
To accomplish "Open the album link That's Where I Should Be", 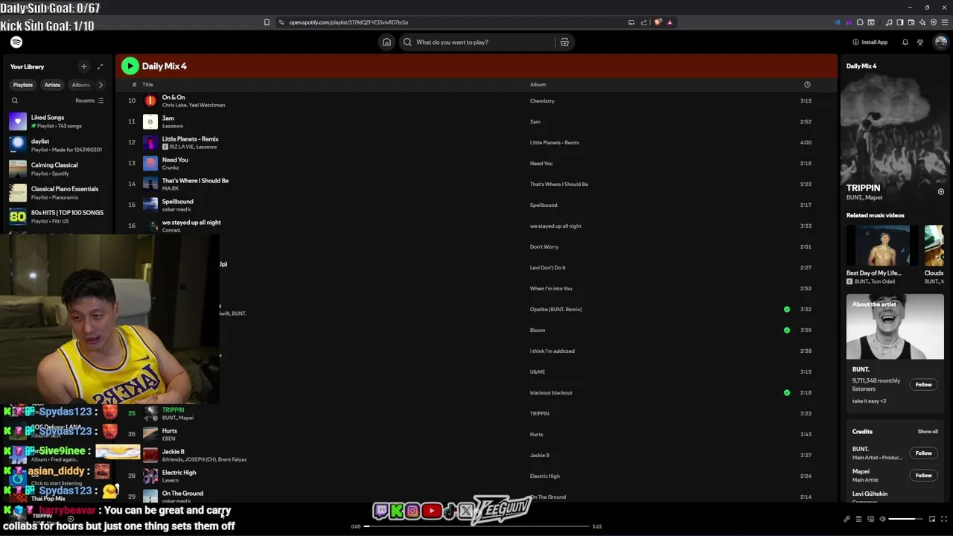I will [559, 185].
